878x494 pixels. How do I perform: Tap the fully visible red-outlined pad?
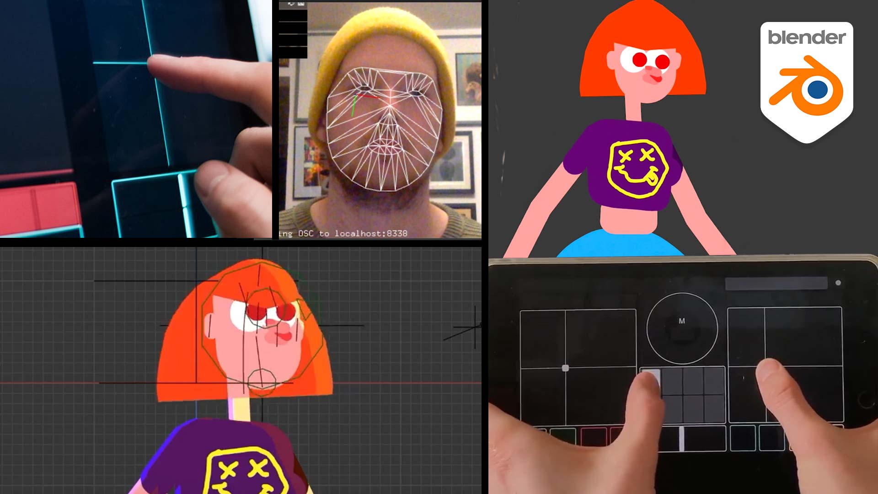pos(594,436)
